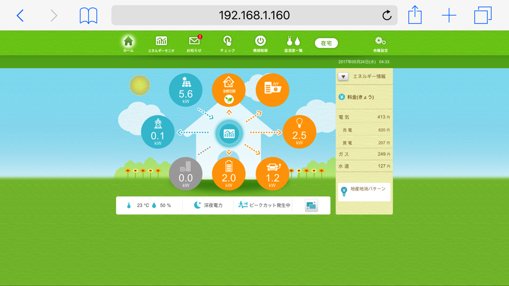Open the 温湿度一覧 temperature humidity list
The height and width of the screenshot is (286, 509).
(294, 44)
